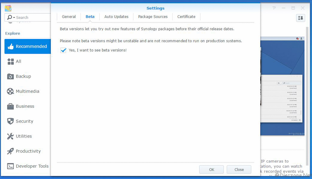The height and width of the screenshot is (179, 312).
Task: Open the Package Center app icon
Action: point(8,8)
